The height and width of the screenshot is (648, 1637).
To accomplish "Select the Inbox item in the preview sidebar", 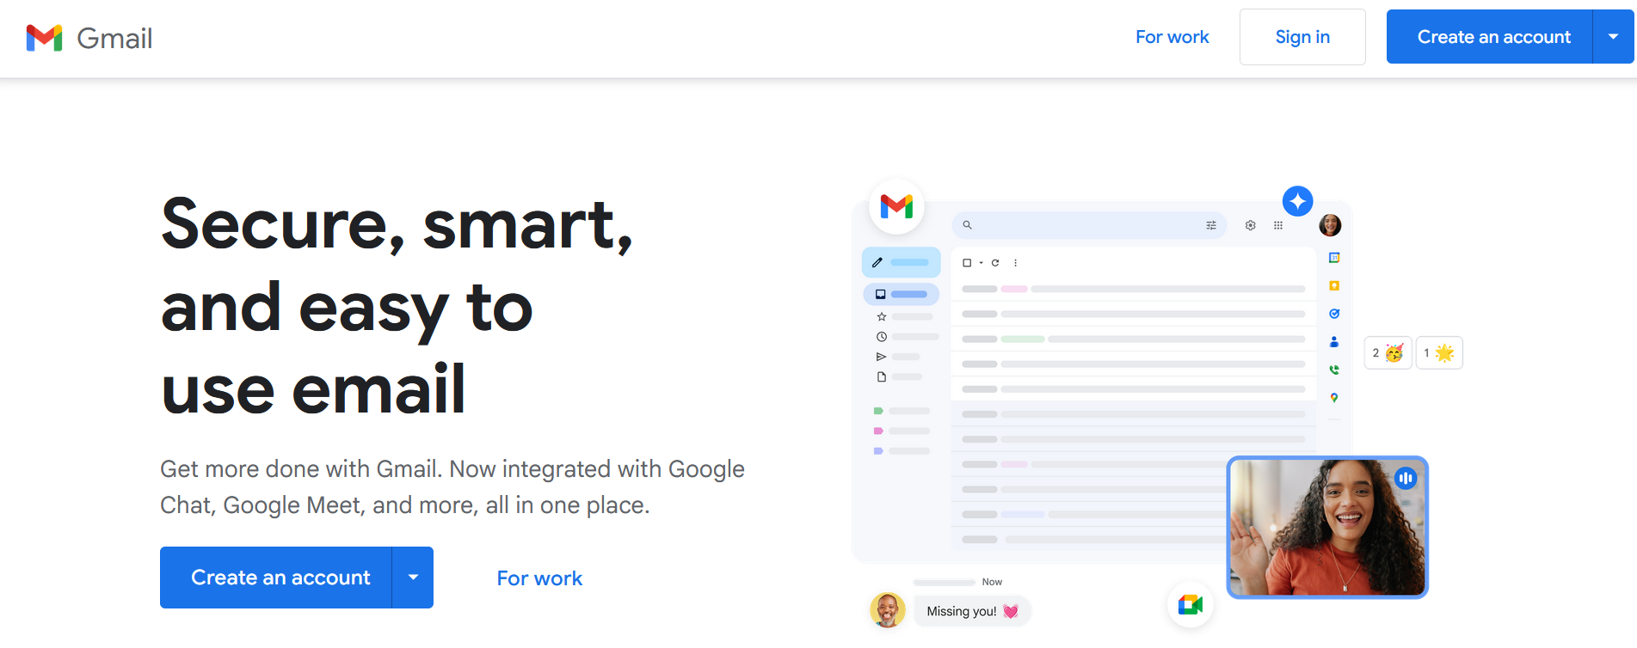I will (x=901, y=294).
